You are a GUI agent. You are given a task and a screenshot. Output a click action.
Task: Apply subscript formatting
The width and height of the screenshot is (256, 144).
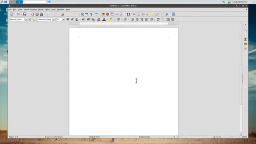click(93, 20)
